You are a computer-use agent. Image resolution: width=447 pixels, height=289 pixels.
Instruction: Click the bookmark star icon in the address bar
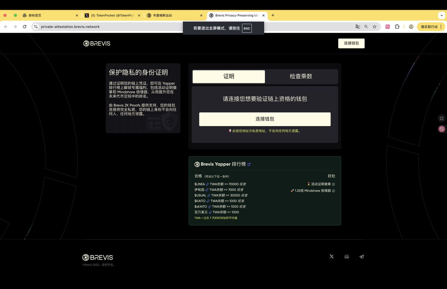click(x=374, y=26)
